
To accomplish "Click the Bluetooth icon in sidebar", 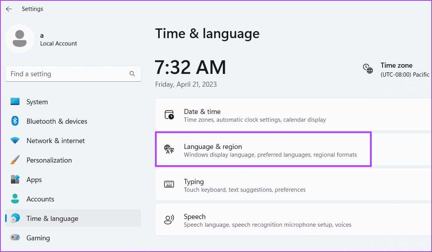I will pos(15,121).
